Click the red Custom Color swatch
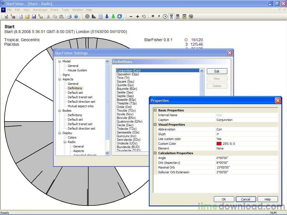The height and width of the screenshot is (215, 287). click(x=219, y=144)
